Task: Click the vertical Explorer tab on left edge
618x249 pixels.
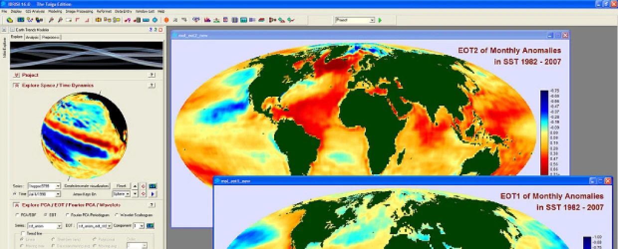Action: 4,48
